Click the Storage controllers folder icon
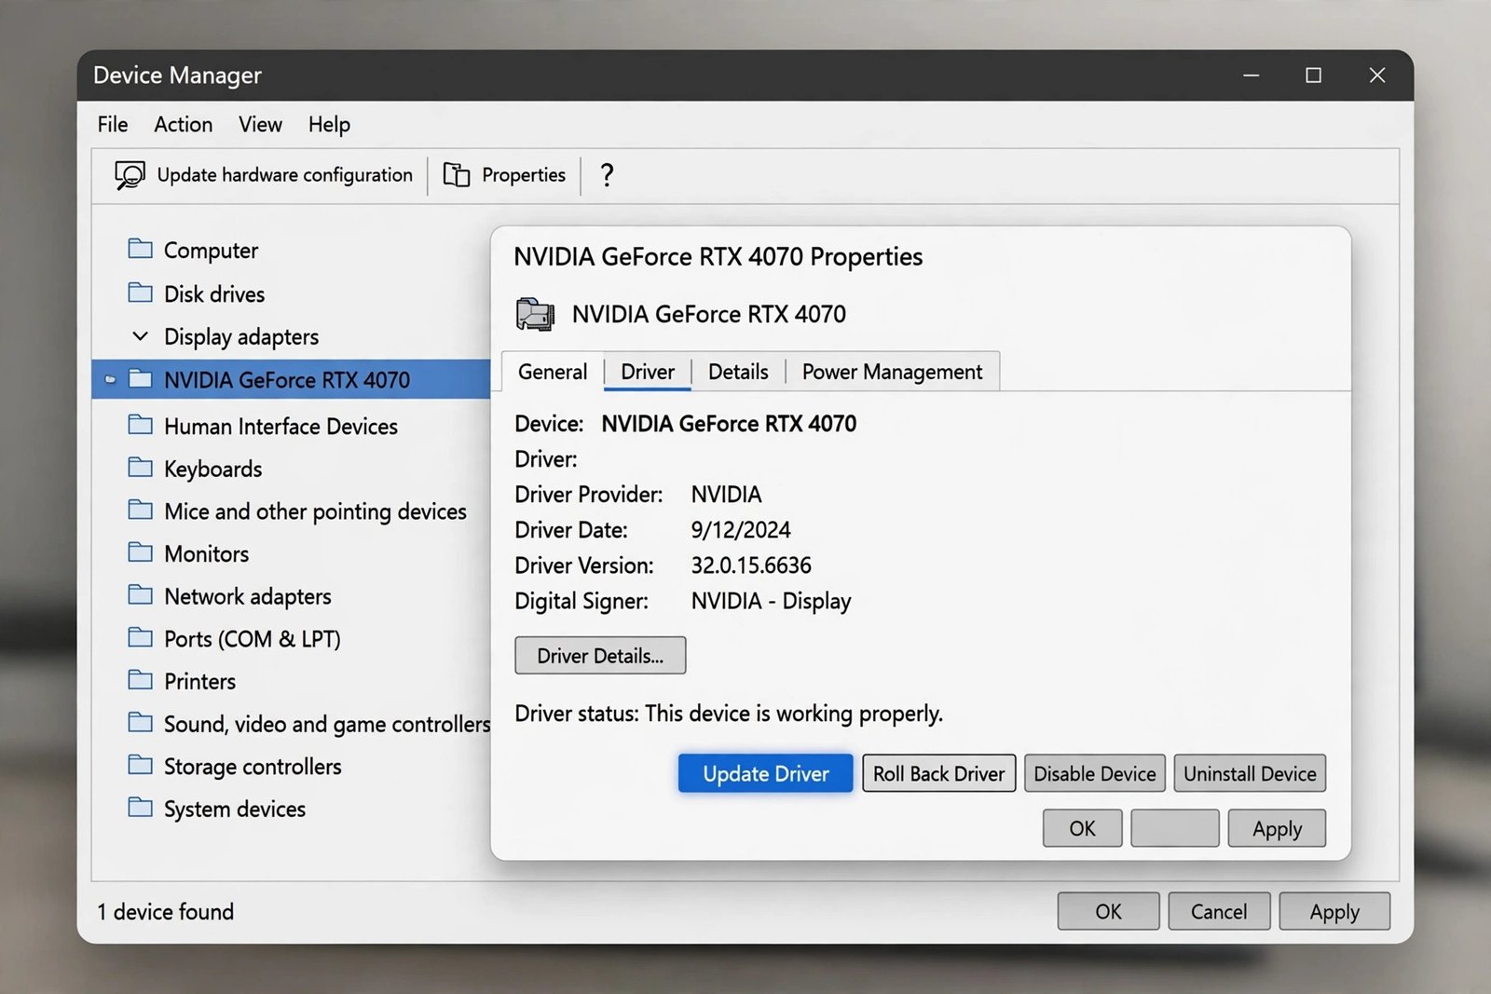 coord(140,765)
